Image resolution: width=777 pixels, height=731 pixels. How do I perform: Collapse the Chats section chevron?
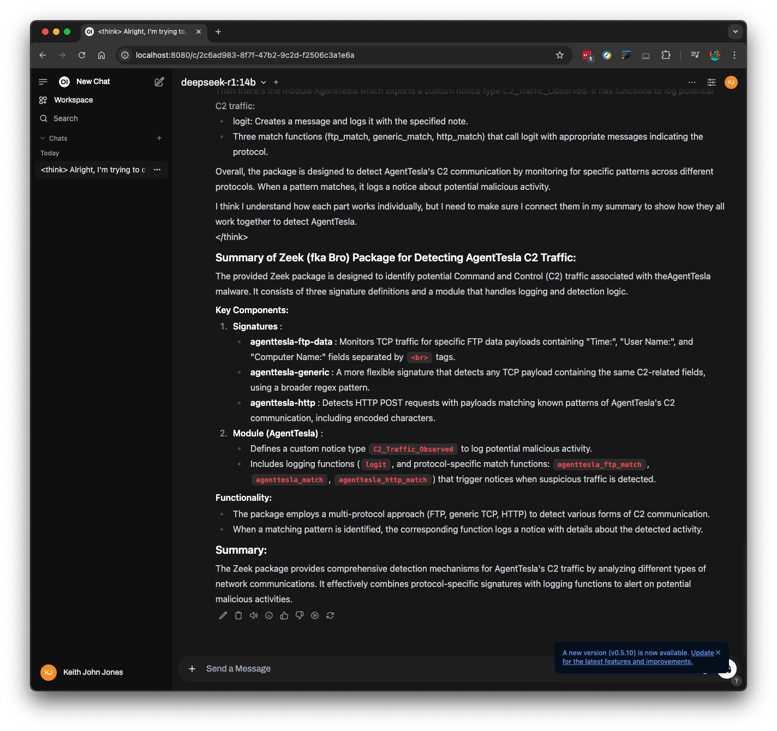tap(43, 139)
